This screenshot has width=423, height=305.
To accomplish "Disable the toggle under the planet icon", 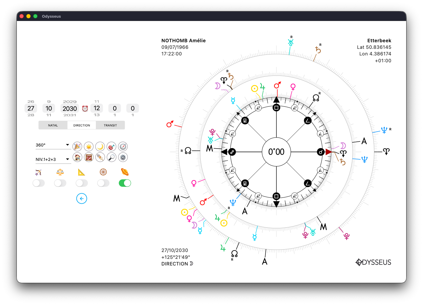I will (x=125, y=183).
